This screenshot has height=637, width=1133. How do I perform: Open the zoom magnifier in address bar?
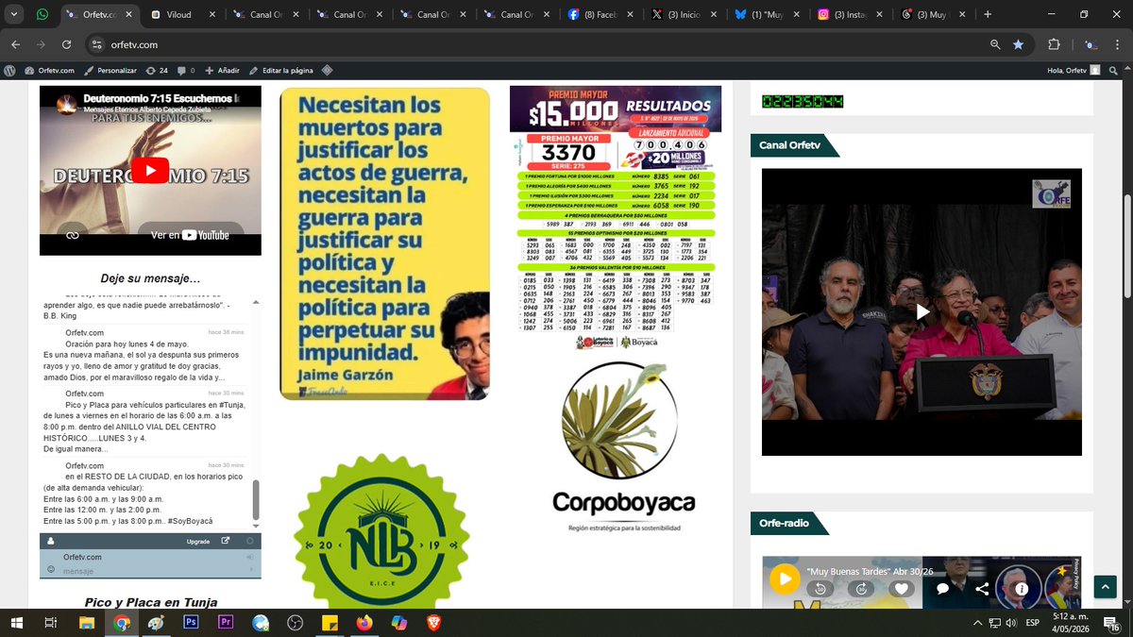995,44
